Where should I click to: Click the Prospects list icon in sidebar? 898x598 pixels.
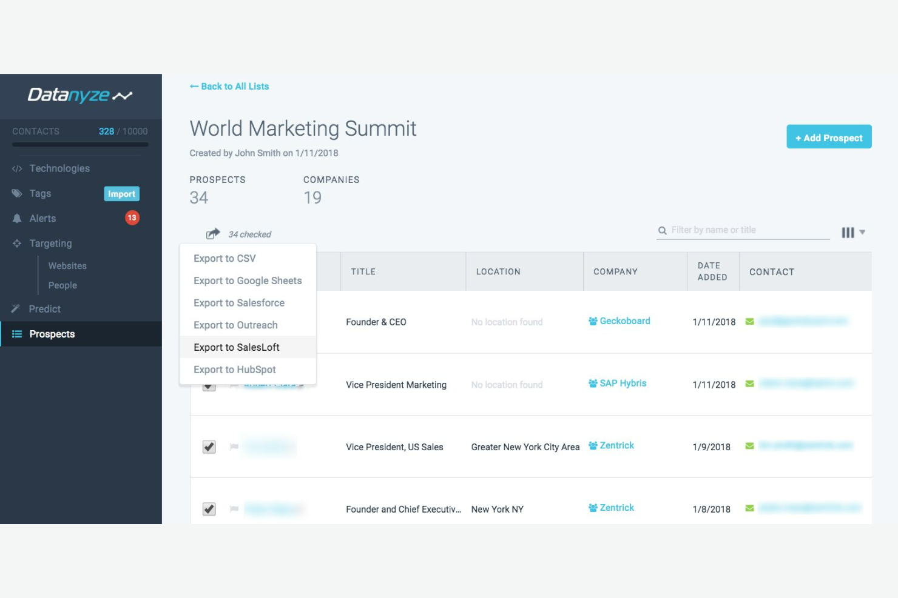pos(16,334)
